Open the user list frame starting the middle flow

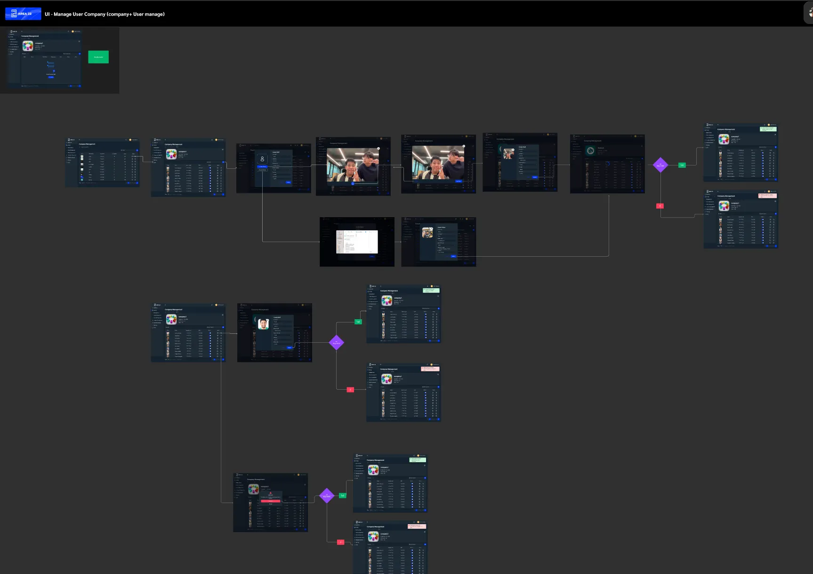188,333
